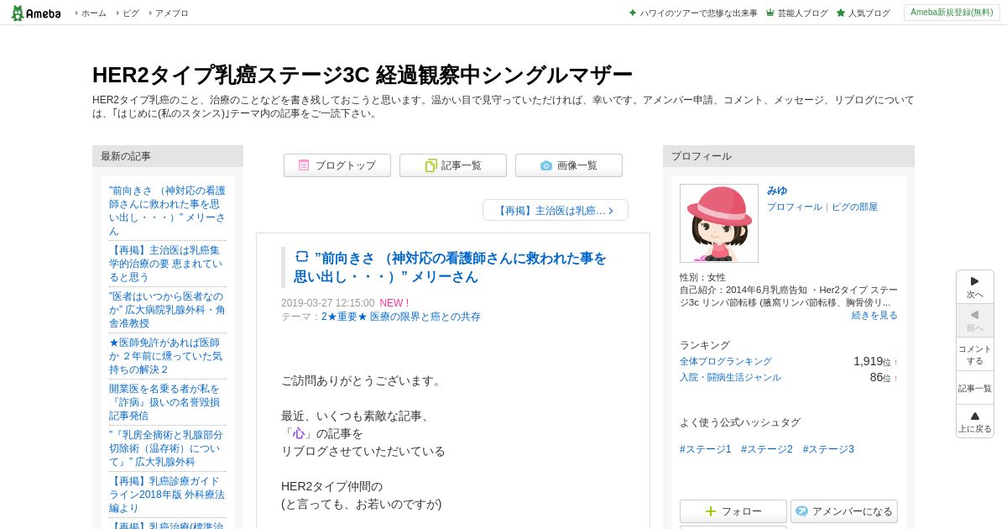
Task: Open the 芸能人ブログ link
Action: (797, 13)
